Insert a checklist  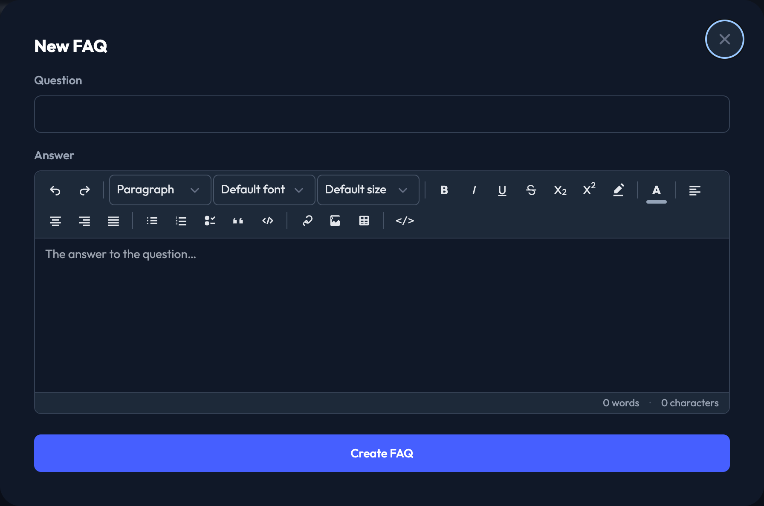click(x=210, y=221)
